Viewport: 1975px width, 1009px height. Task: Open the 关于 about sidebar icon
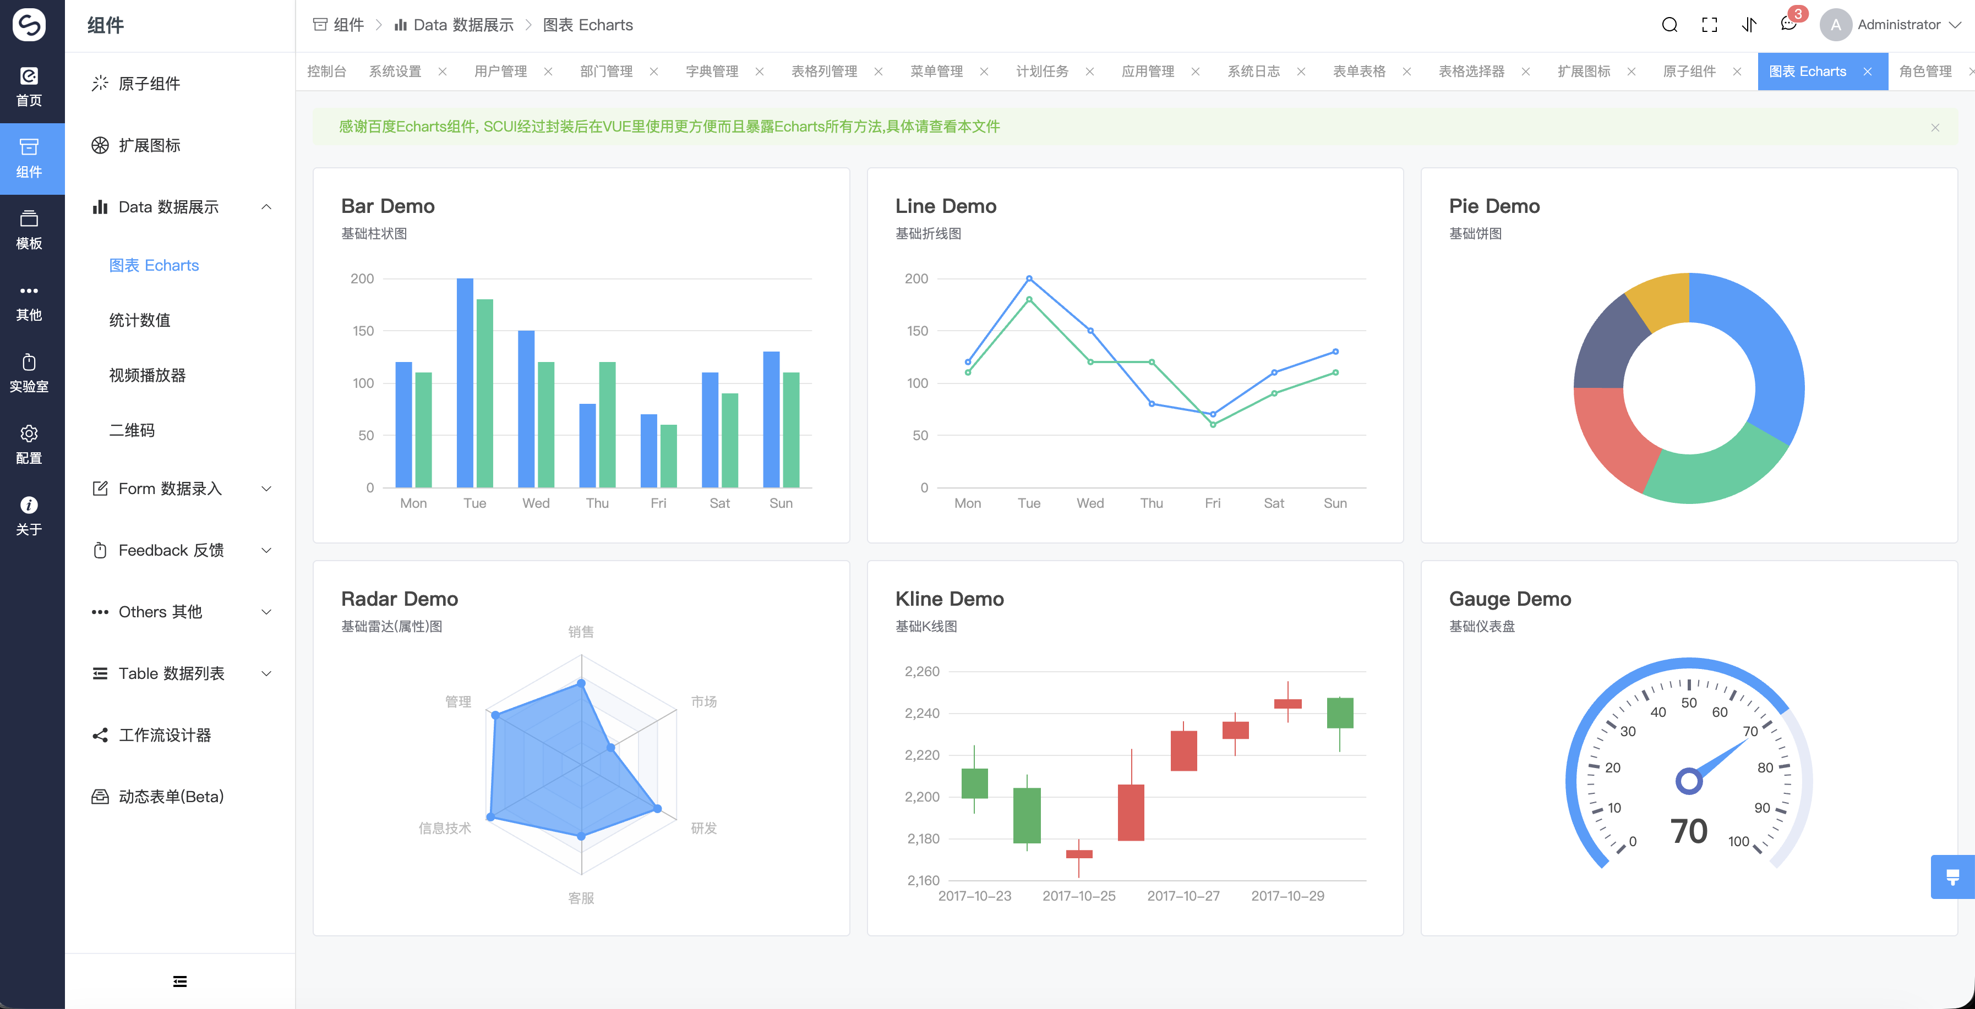tap(29, 513)
